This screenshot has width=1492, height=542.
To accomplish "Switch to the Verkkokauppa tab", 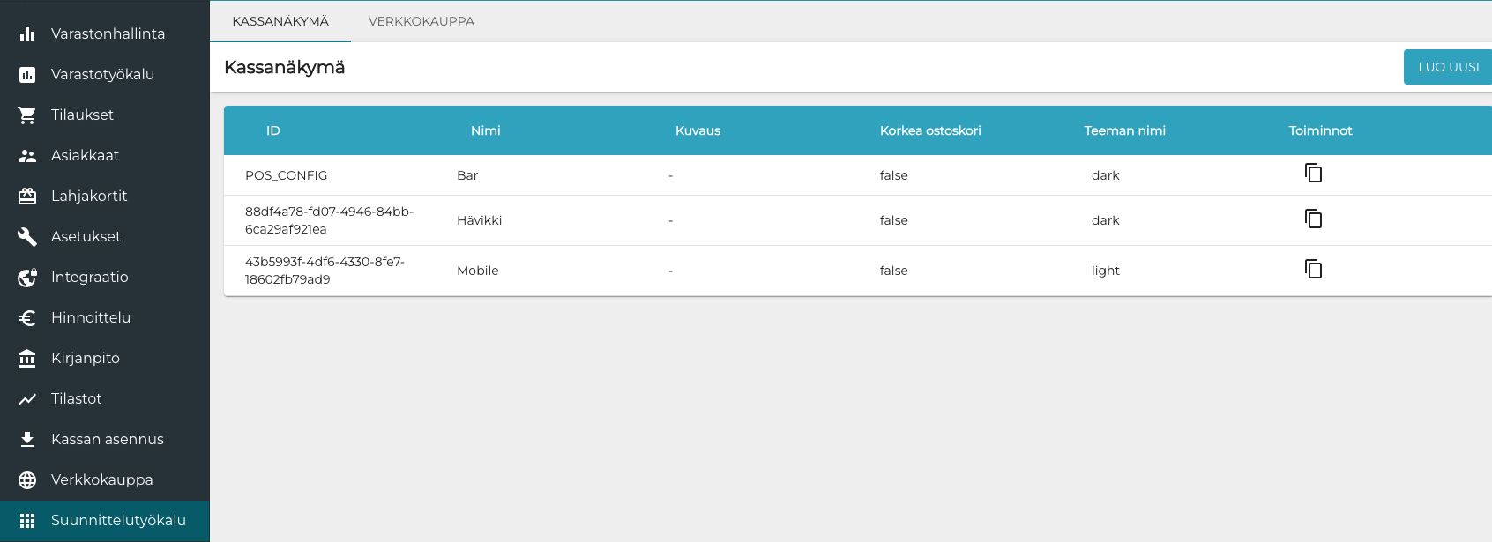I will click(x=421, y=21).
